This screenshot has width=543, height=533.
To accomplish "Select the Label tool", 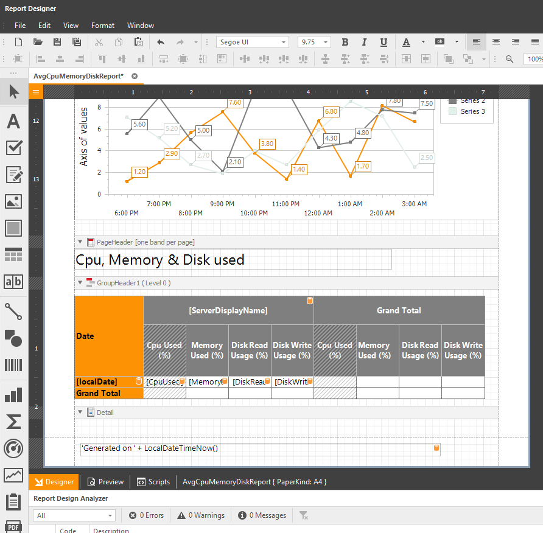I will coord(13,121).
